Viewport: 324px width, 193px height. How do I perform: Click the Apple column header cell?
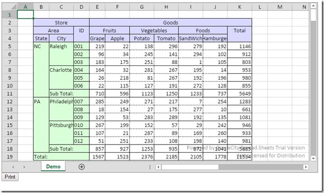click(117, 38)
